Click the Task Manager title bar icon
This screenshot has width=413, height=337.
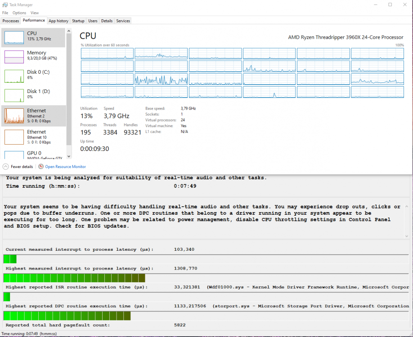tap(5, 5)
